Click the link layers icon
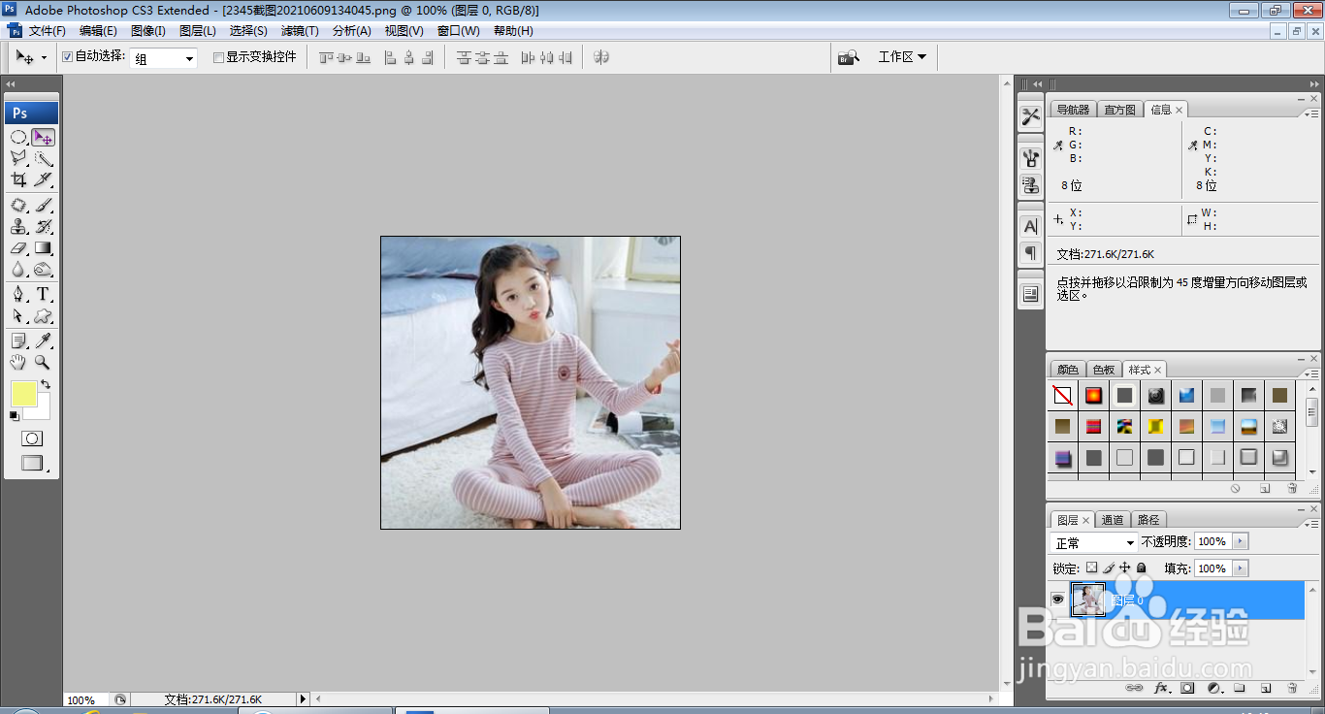 [1134, 688]
